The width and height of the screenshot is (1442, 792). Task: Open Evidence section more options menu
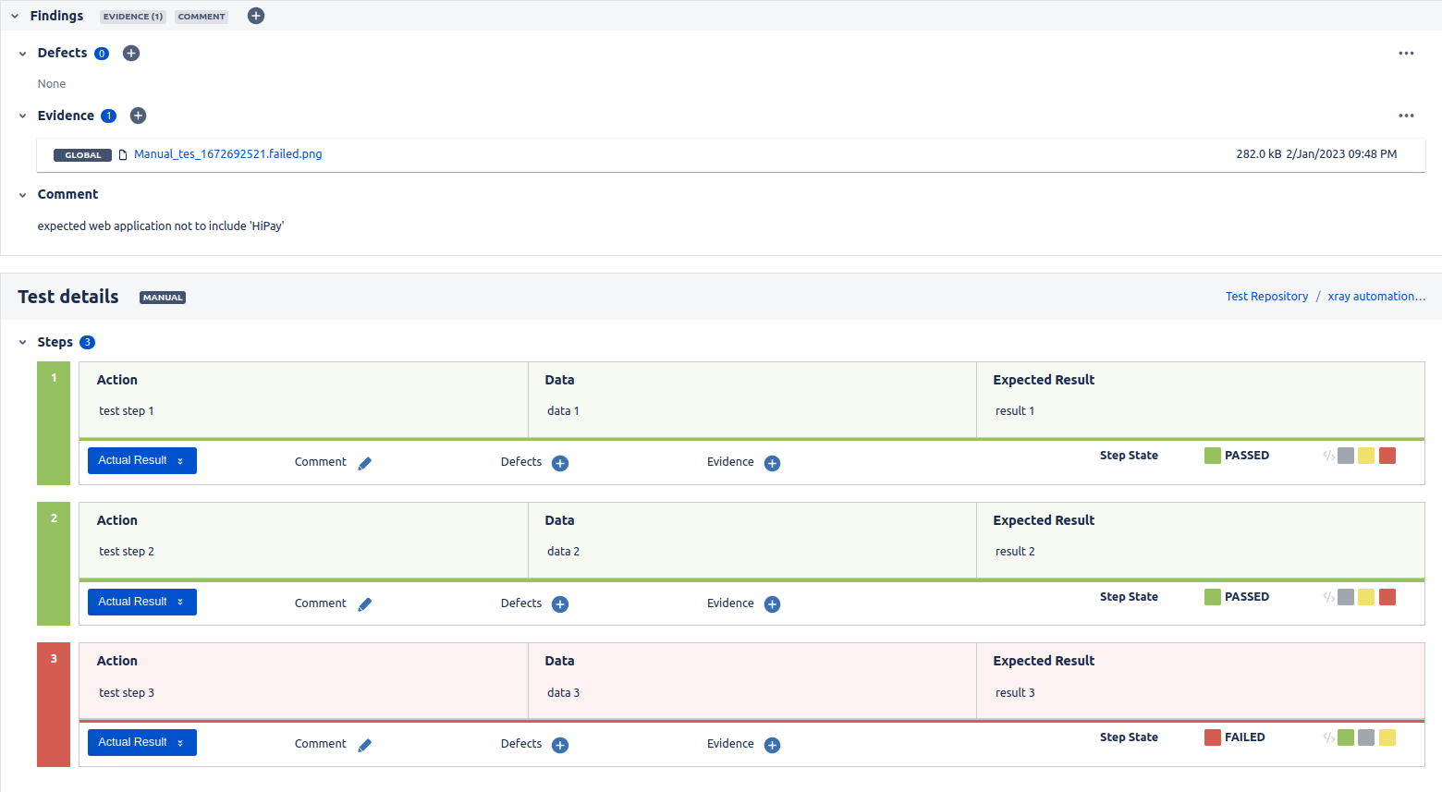tap(1406, 116)
